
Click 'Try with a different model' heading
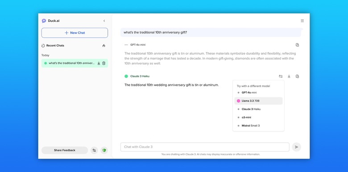253,86
